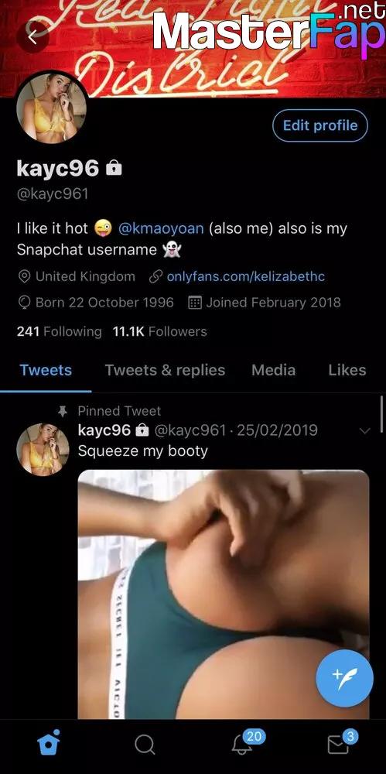Open the onlyfans.com profile link
Image resolution: width=386 pixels, height=774 pixels.
click(246, 276)
